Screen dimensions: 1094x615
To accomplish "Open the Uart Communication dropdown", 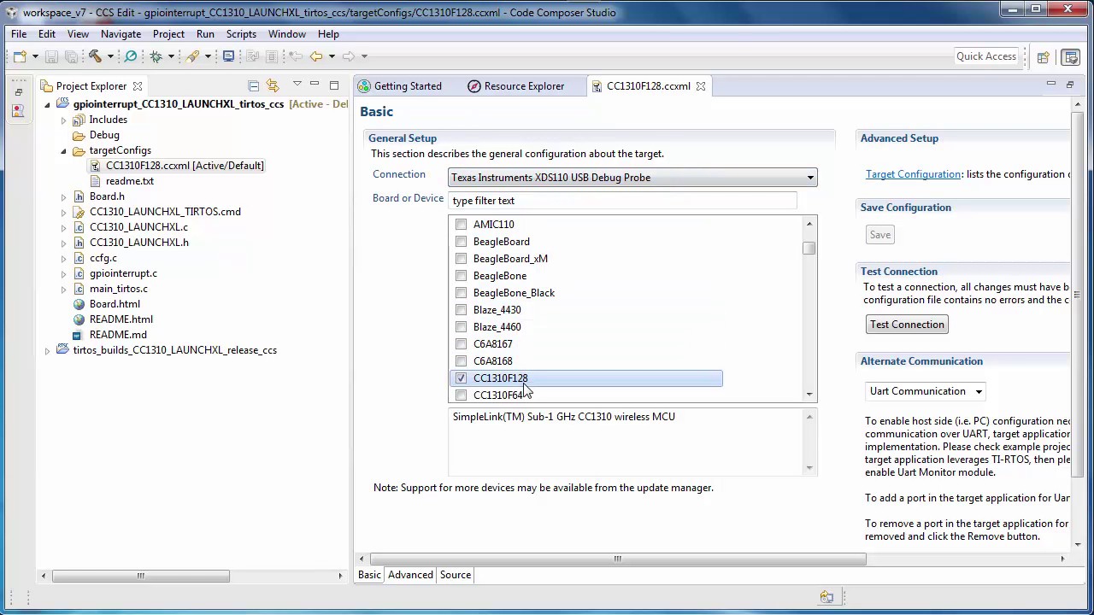I will tap(925, 391).
